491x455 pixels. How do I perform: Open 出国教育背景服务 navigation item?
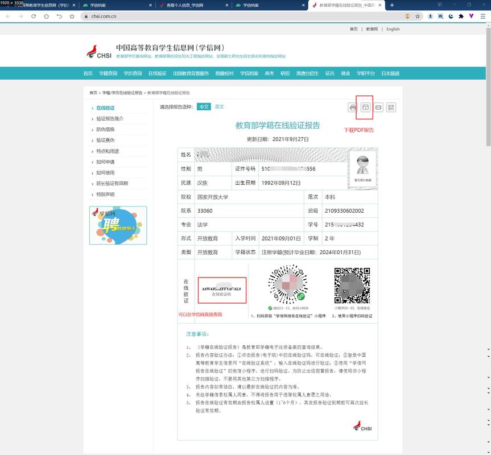pyautogui.click(x=191, y=73)
